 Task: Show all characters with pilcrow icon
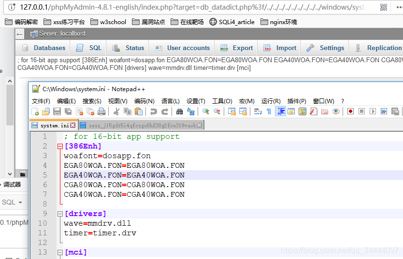(x=269, y=111)
